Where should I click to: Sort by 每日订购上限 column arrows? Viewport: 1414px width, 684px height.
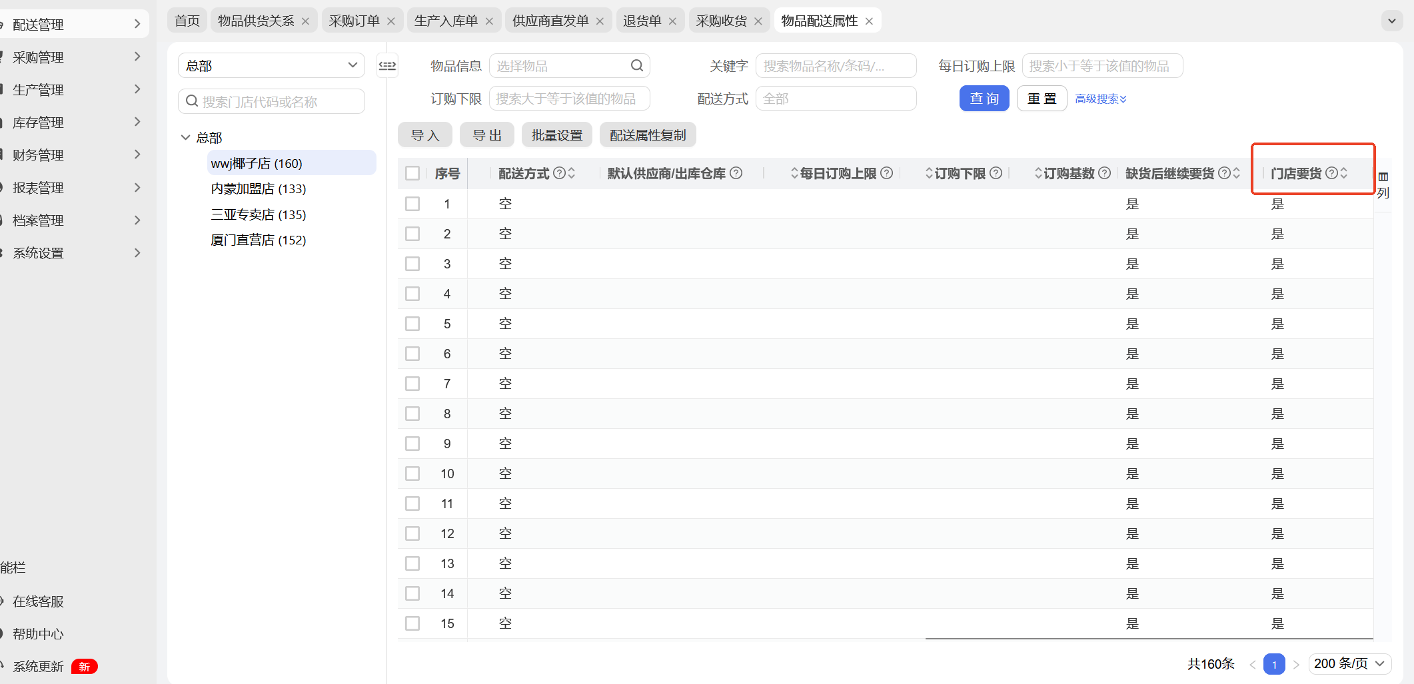click(x=794, y=173)
